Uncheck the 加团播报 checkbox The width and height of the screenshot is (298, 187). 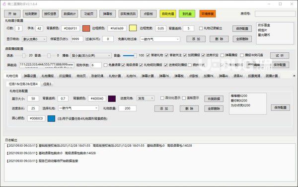point(185,55)
